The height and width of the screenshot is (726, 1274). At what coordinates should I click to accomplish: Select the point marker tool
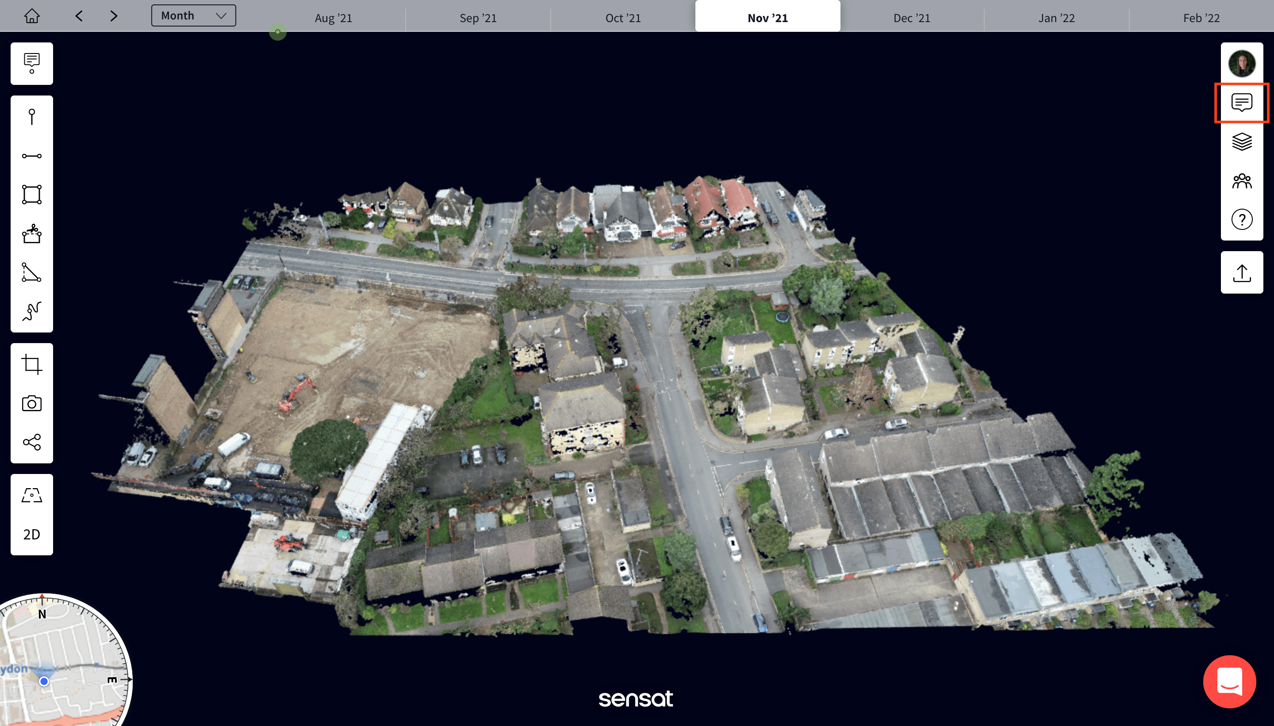(32, 117)
